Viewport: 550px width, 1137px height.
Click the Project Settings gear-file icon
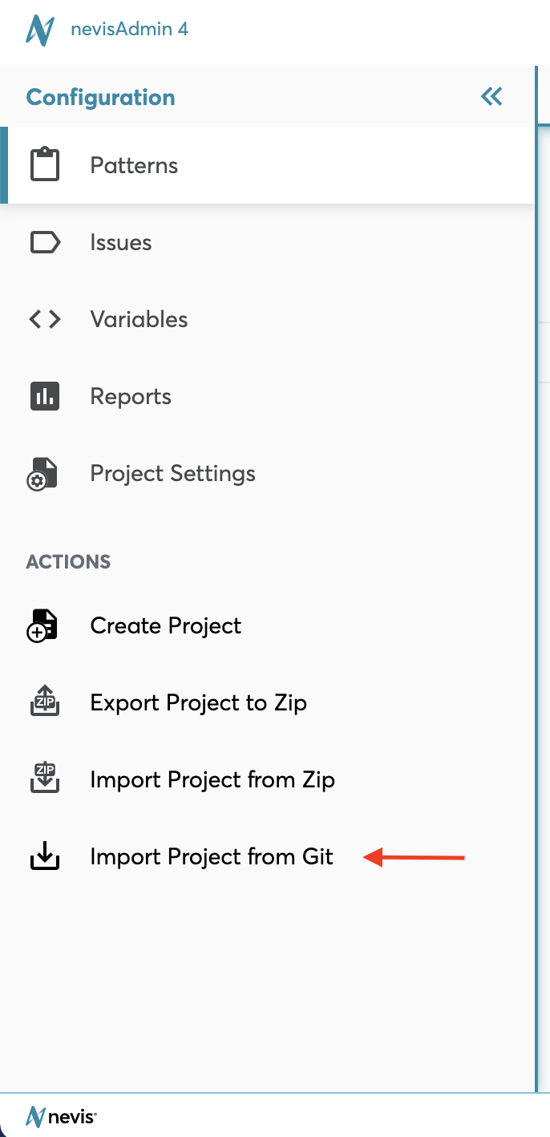click(43, 474)
